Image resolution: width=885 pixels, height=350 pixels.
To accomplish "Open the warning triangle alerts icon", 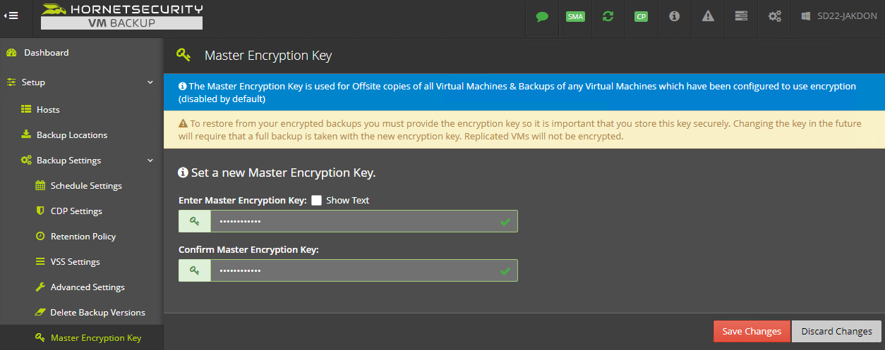I will 708,15.
